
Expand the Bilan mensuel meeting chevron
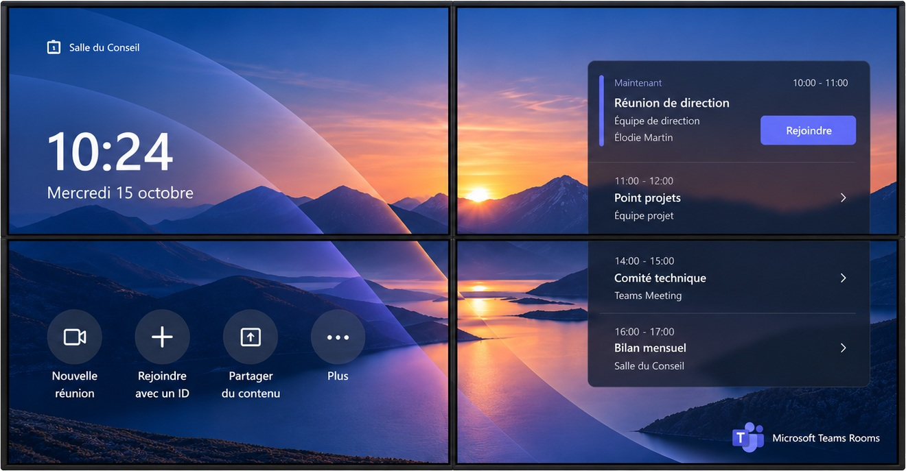843,348
